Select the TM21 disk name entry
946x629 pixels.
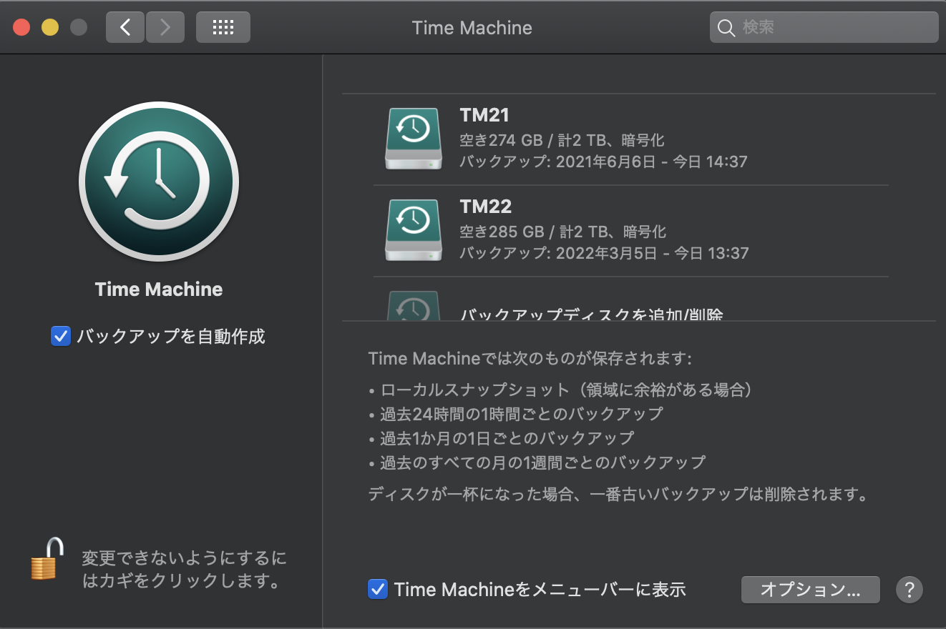[485, 116]
